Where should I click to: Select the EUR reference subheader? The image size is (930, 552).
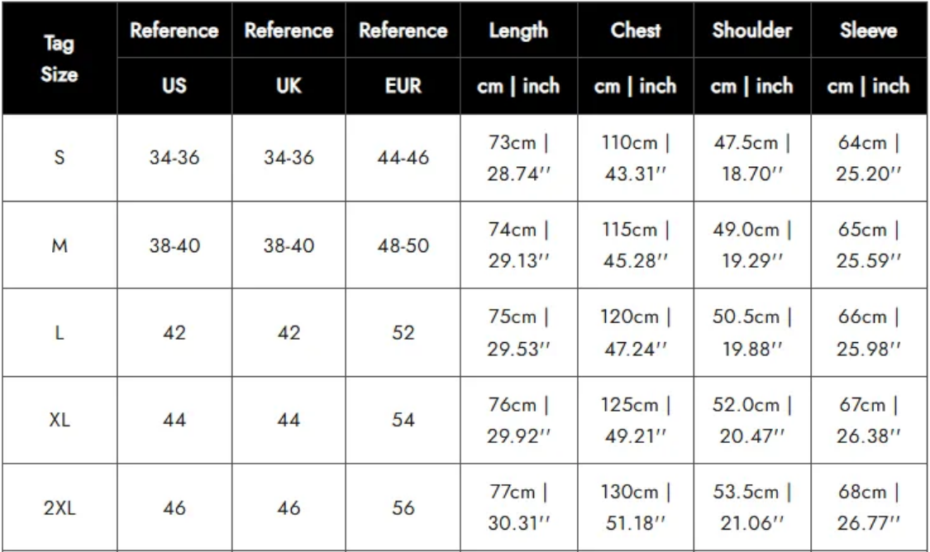click(403, 86)
